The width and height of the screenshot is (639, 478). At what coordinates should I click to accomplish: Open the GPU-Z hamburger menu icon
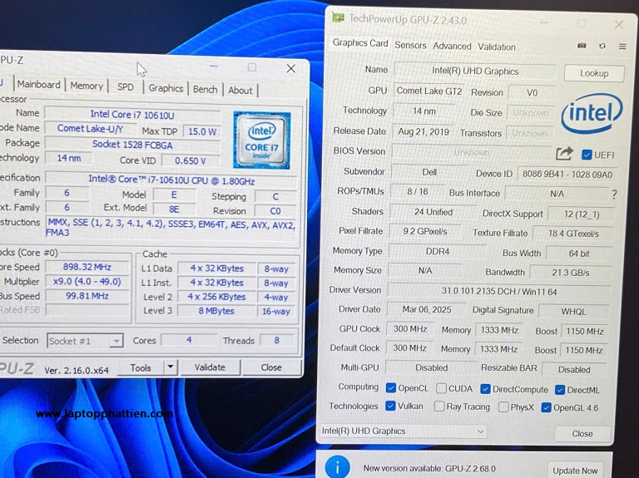(622, 47)
